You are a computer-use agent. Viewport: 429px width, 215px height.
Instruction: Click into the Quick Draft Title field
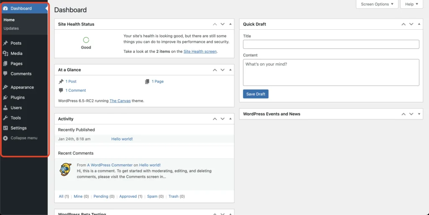tap(331, 44)
